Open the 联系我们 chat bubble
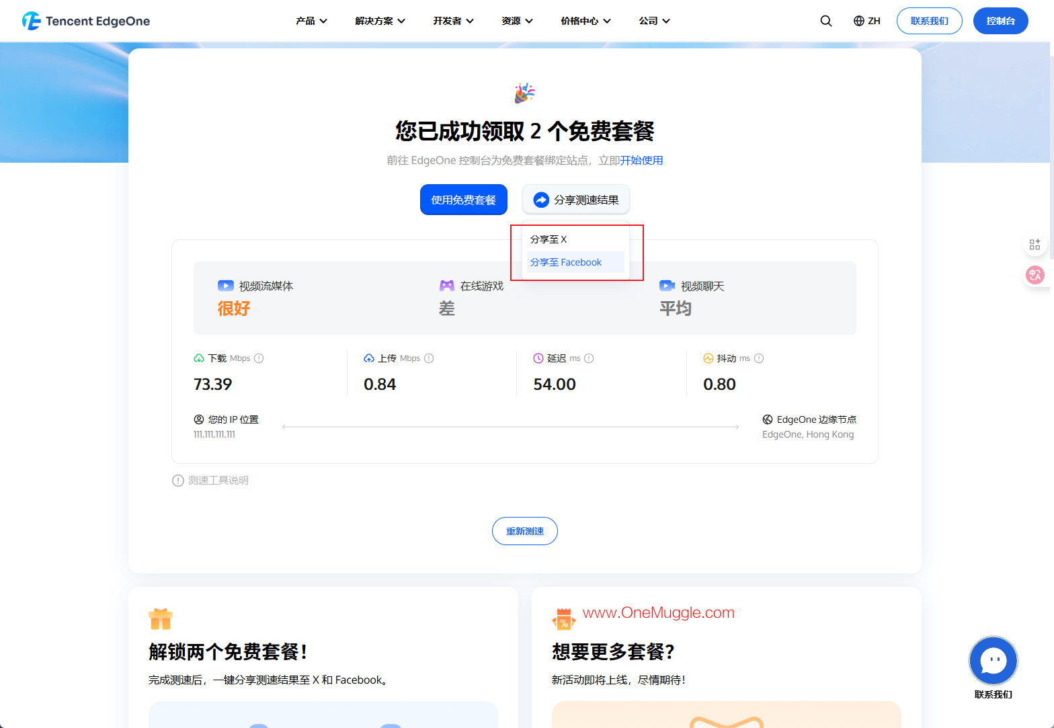 [x=993, y=660]
